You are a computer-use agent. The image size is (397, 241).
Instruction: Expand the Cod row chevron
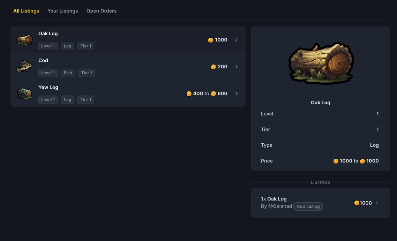pyautogui.click(x=237, y=67)
